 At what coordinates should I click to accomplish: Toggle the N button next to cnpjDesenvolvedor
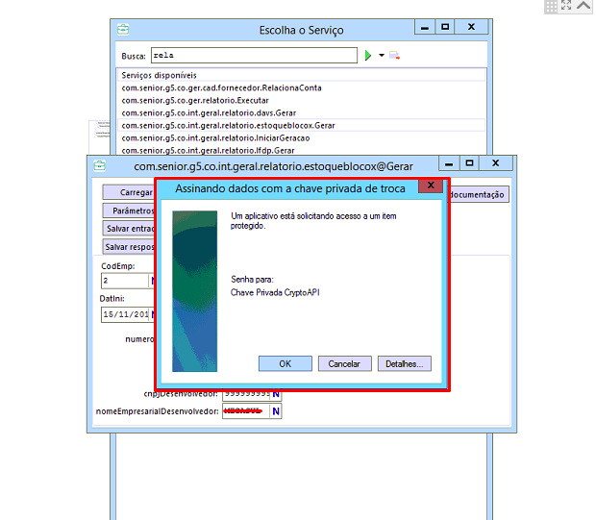click(275, 393)
